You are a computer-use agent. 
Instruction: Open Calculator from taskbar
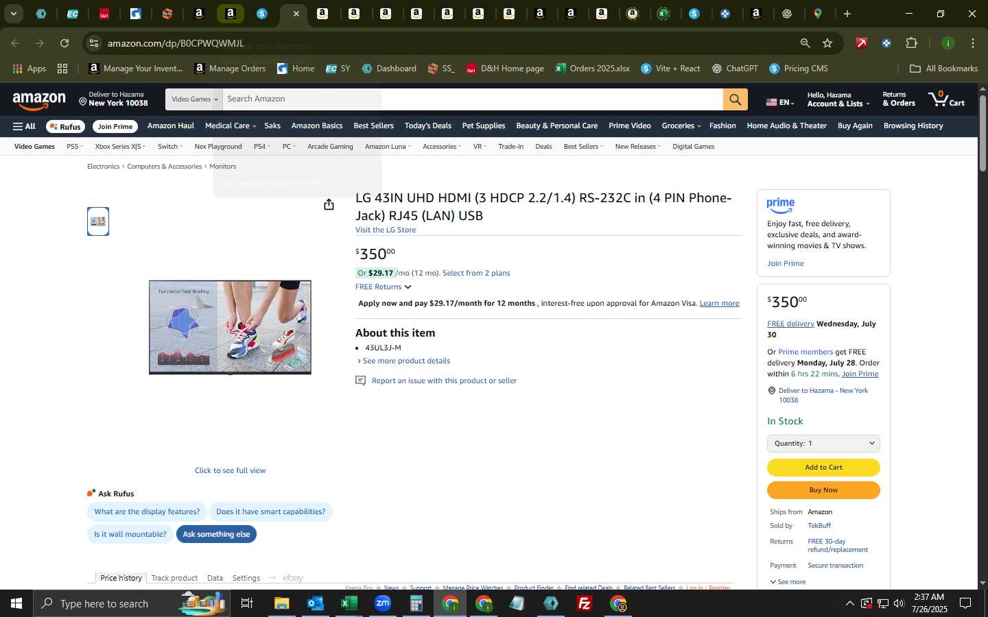coord(416,603)
